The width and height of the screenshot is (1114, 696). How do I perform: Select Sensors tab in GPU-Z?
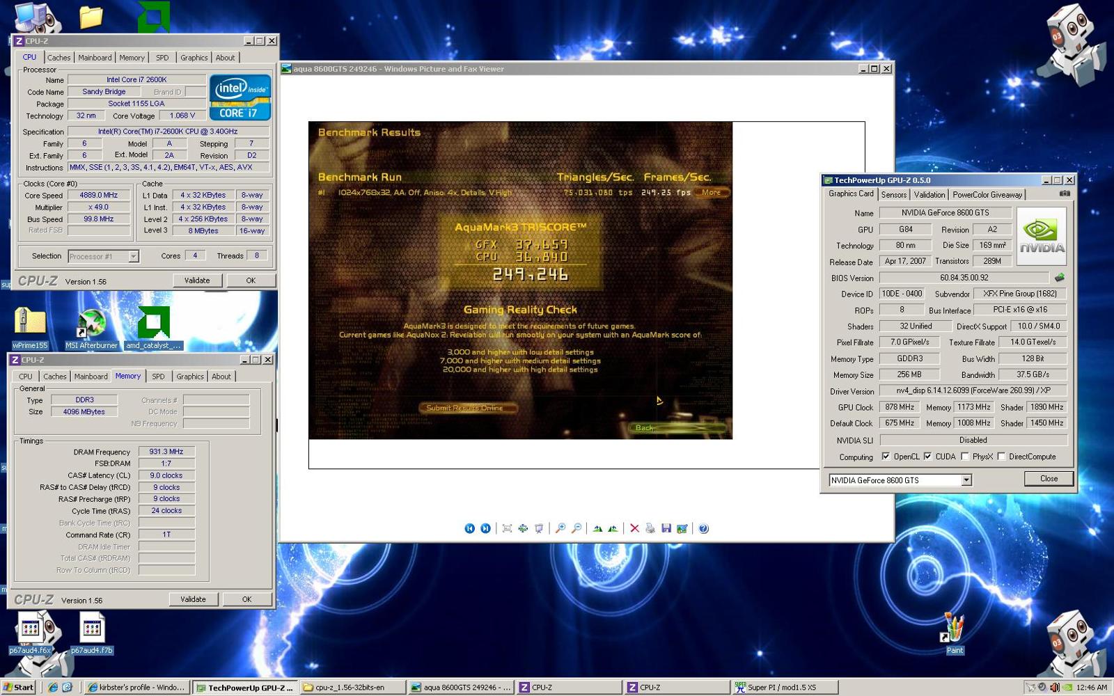pos(893,195)
